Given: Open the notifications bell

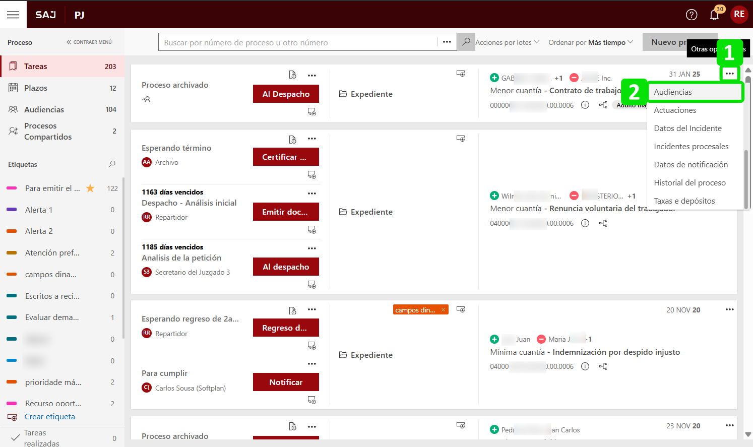Looking at the screenshot, I should pos(714,15).
